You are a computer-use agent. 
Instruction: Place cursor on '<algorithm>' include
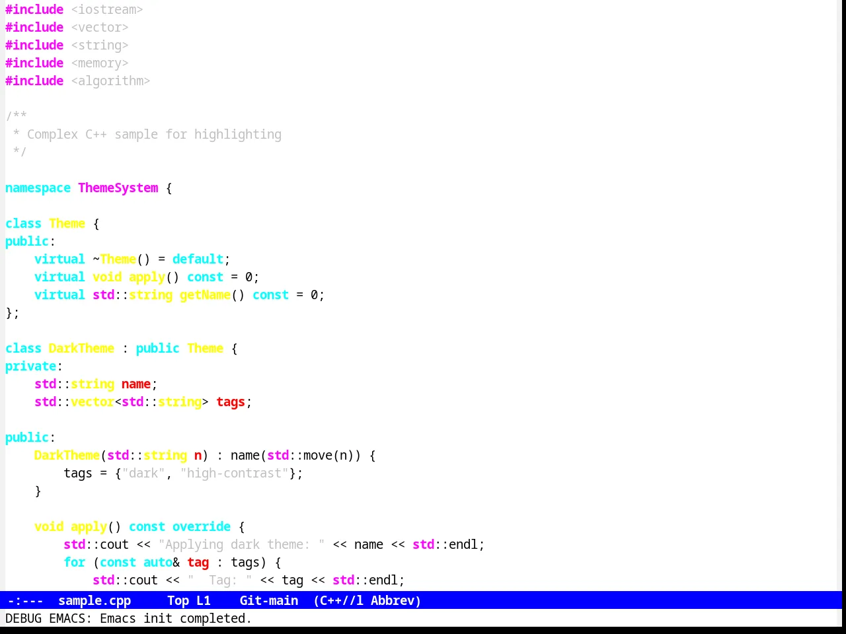[110, 81]
